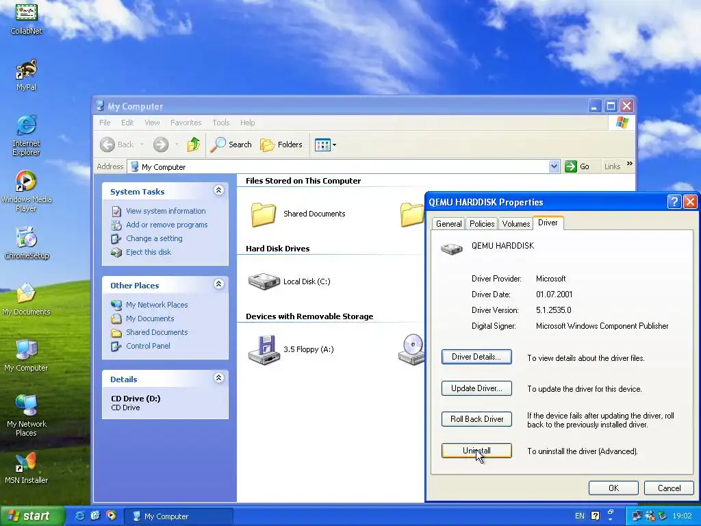Collapse the System Tasks panel
The image size is (701, 526).
(218, 190)
